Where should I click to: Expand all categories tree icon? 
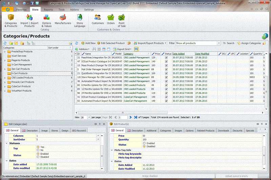click(28, 43)
